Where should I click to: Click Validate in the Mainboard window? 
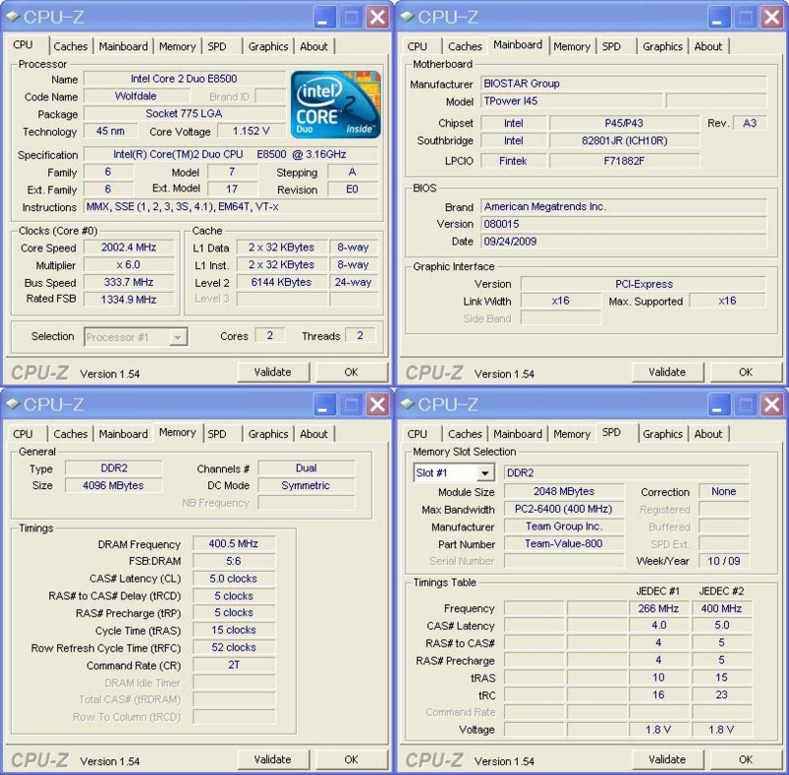[668, 372]
